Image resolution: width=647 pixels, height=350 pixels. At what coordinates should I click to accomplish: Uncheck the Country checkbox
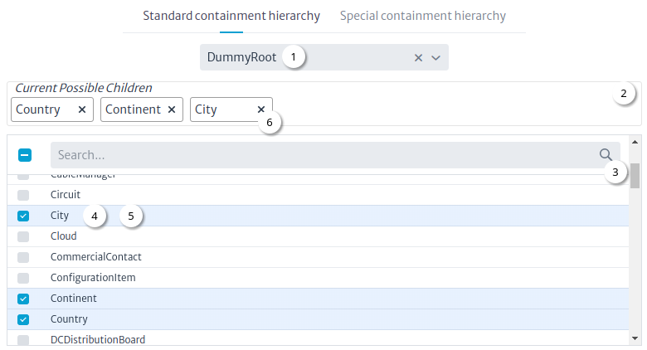pyautogui.click(x=23, y=319)
